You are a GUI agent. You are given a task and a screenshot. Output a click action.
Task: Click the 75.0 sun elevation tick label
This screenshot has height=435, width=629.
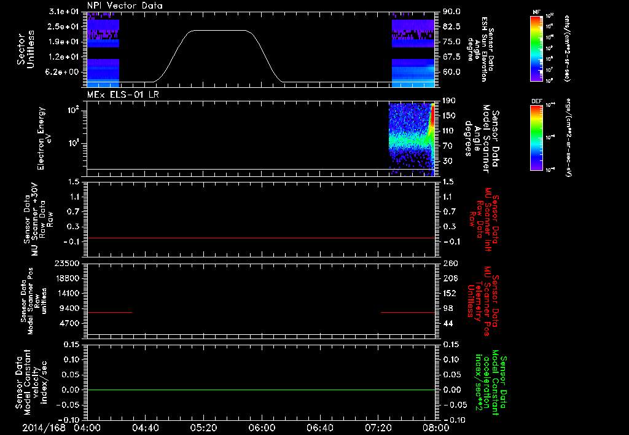click(x=451, y=42)
